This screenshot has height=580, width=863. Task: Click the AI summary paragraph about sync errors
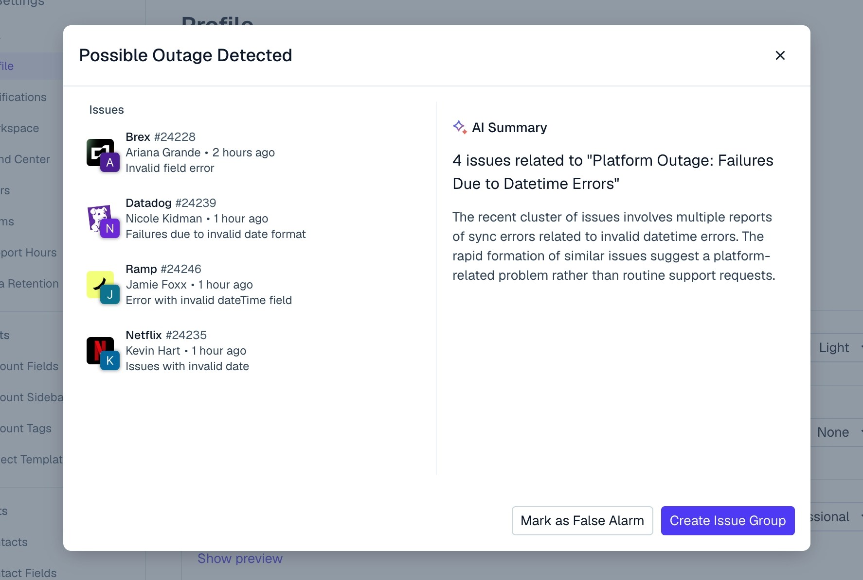pyautogui.click(x=614, y=246)
